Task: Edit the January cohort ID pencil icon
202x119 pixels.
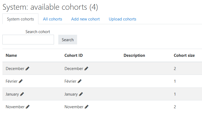Action: click(81, 94)
